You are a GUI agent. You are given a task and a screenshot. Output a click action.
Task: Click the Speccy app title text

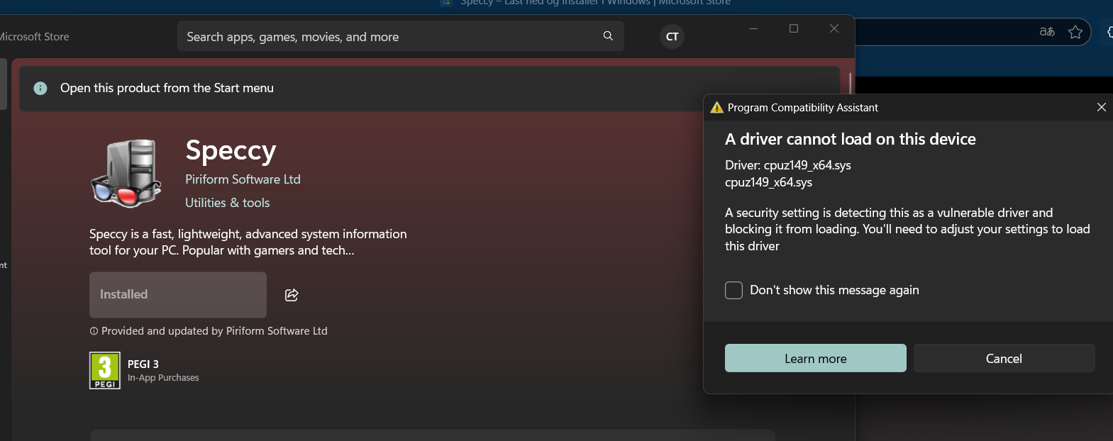[x=231, y=150]
